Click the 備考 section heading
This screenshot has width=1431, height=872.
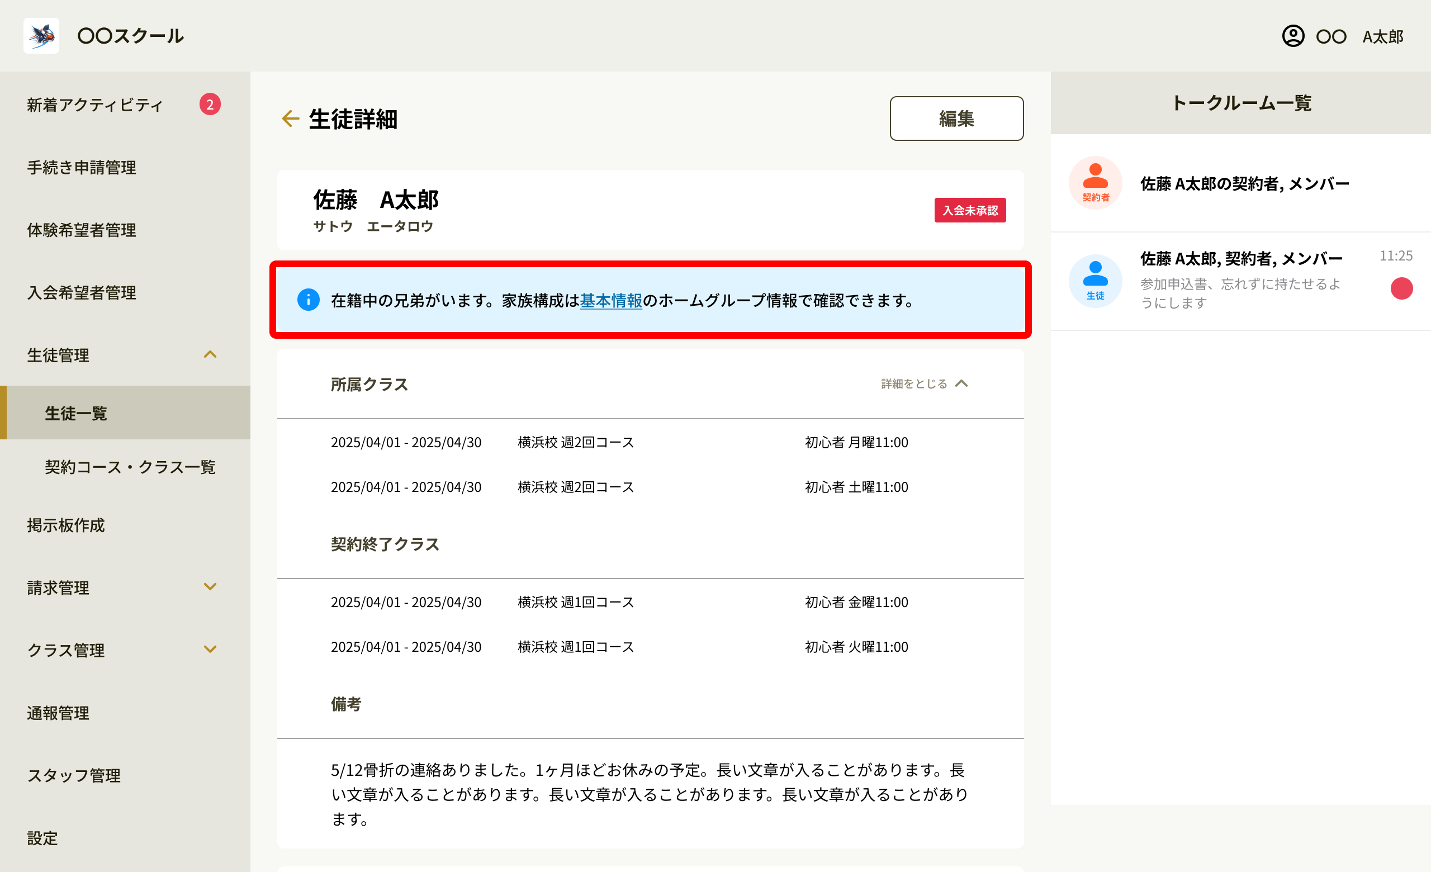(x=346, y=704)
